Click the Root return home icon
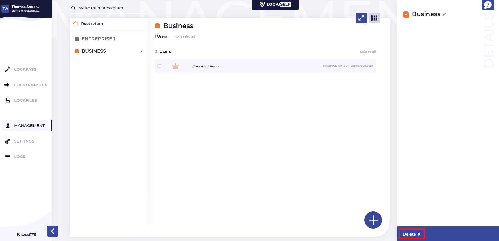 (x=76, y=24)
